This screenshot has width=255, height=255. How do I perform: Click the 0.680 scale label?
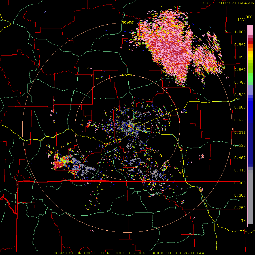[x=240, y=107]
